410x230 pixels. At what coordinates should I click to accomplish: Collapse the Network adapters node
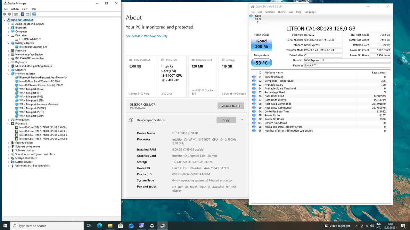click(8, 74)
